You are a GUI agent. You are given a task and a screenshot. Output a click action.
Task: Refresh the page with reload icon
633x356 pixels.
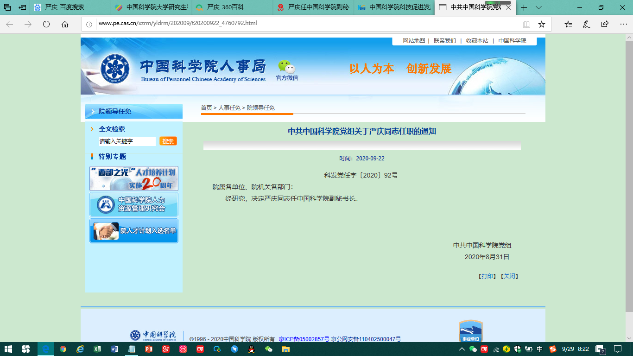(x=46, y=25)
